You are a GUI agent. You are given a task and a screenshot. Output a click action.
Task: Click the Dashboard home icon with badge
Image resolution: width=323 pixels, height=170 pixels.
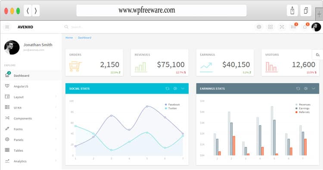pos(7,75)
